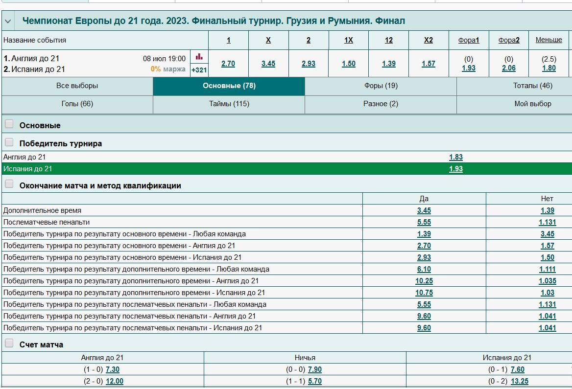Tick the Победитель турнира checkbox
Viewport: 572px width, 389px height.
coord(9,142)
